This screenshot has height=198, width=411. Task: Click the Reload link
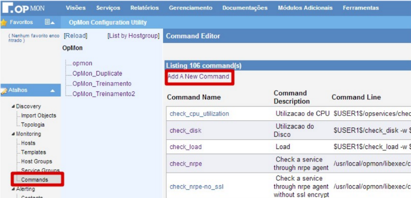point(75,36)
